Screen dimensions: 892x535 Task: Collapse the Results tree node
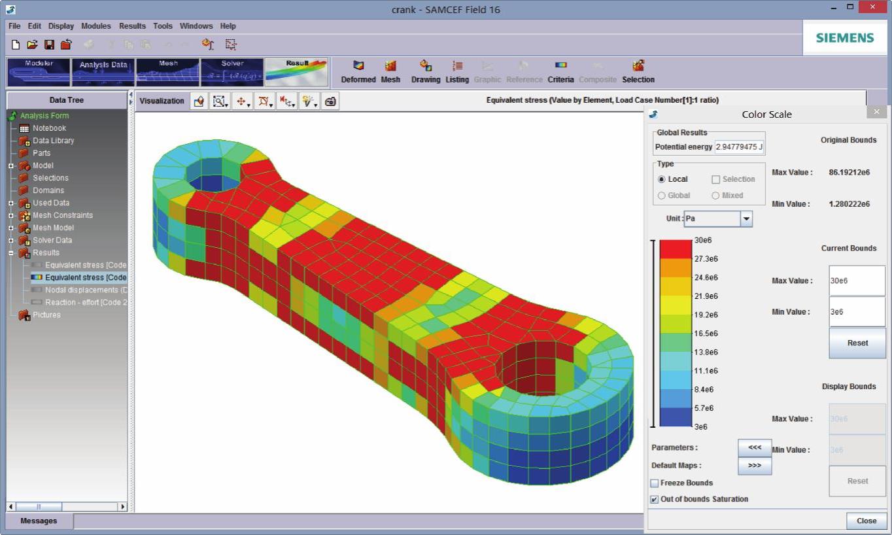point(11,253)
